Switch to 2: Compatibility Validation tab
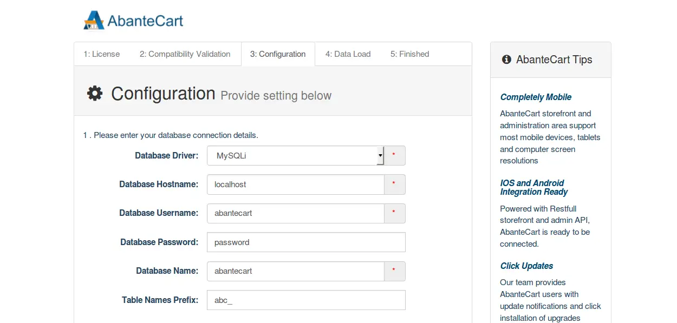The image size is (677, 323). 185,54
